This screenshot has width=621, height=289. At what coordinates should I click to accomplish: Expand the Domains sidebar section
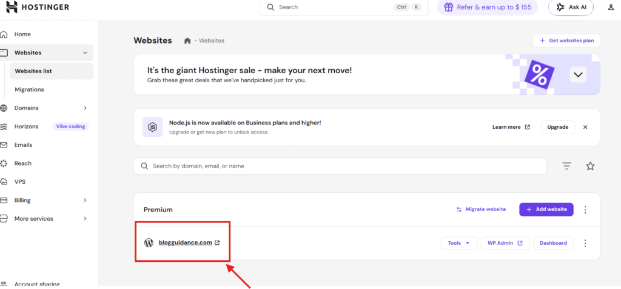click(x=85, y=108)
